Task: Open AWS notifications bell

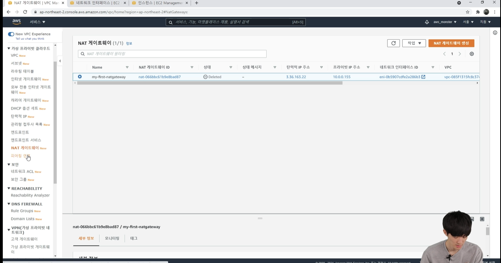Action: pos(427,22)
